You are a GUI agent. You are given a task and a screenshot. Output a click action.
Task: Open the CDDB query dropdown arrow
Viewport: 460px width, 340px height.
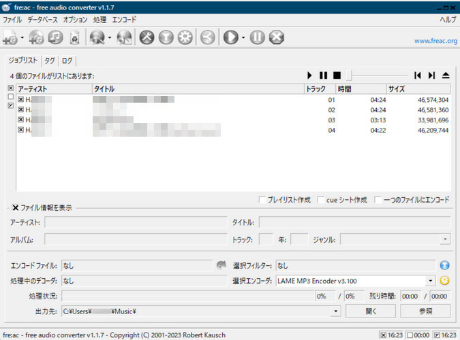pos(110,37)
